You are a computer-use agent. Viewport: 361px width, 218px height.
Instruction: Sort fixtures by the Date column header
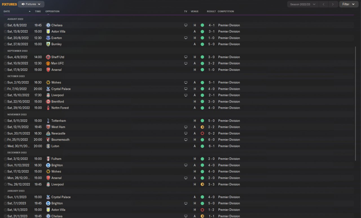click(7, 12)
